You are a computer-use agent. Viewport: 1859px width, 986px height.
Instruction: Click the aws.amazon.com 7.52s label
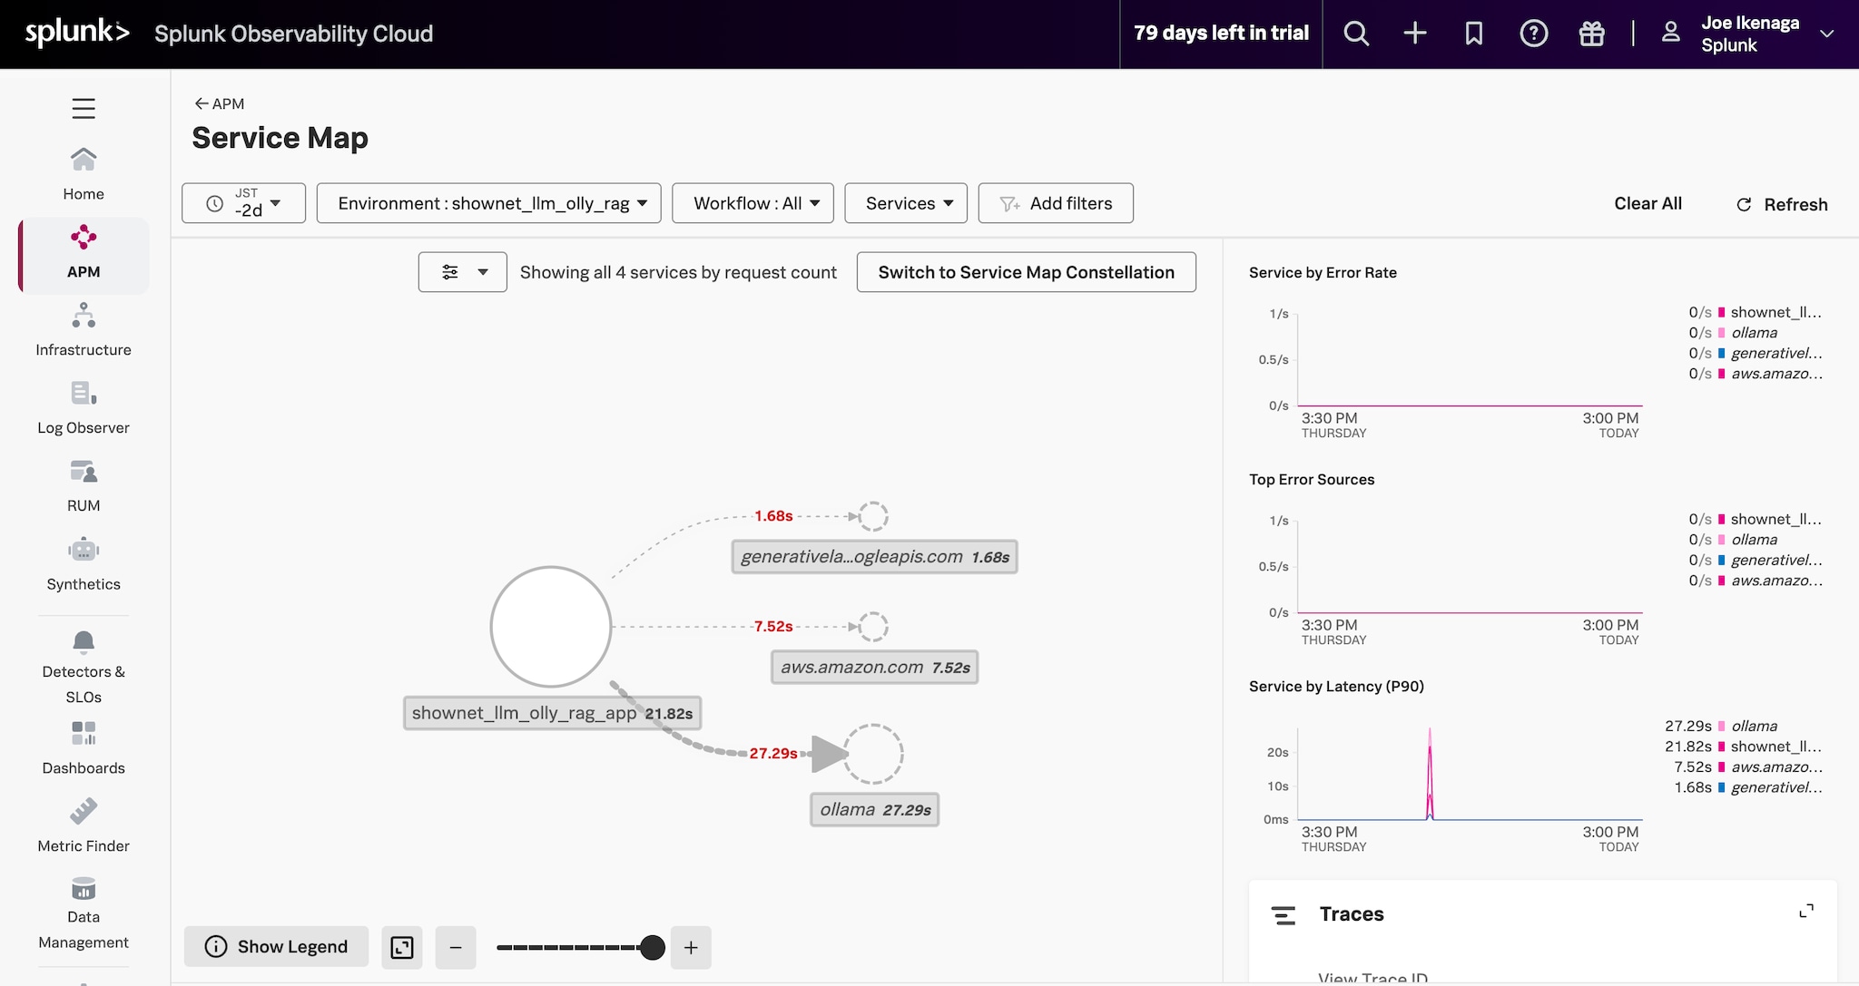click(875, 668)
